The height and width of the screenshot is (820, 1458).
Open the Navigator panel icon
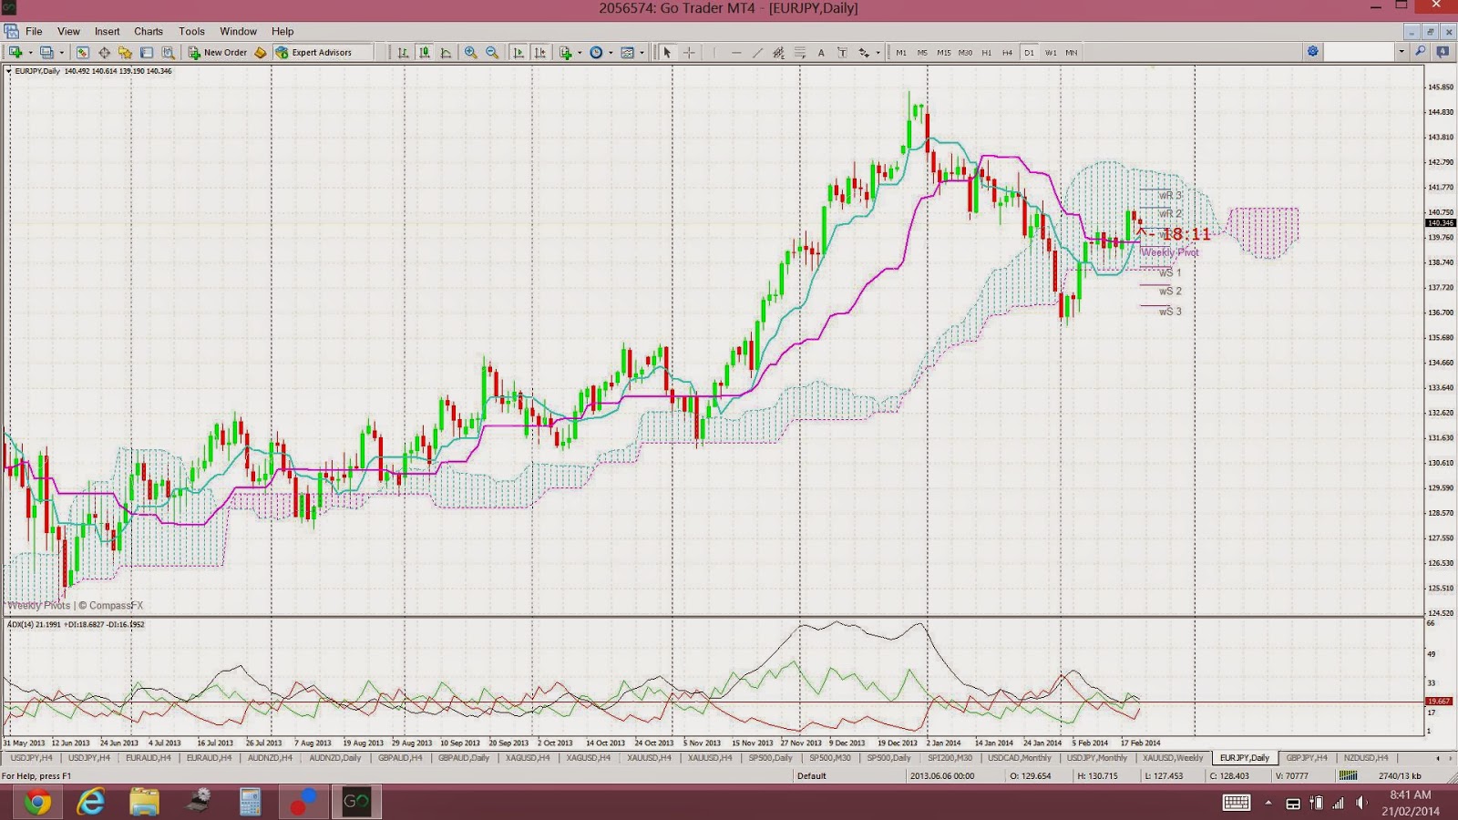[126, 52]
